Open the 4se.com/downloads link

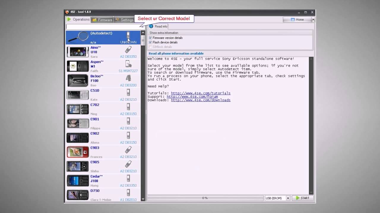[x=201, y=100]
